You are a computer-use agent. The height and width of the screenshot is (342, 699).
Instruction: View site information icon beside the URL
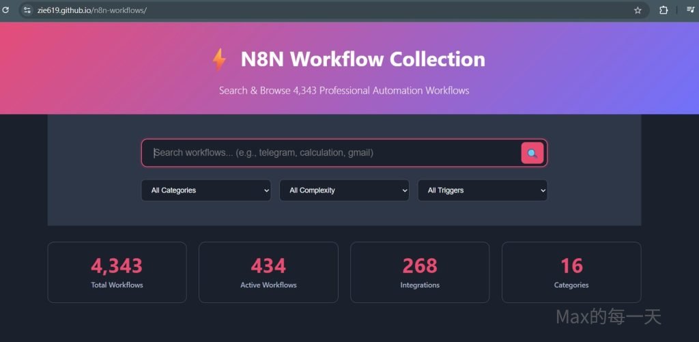pyautogui.click(x=27, y=10)
